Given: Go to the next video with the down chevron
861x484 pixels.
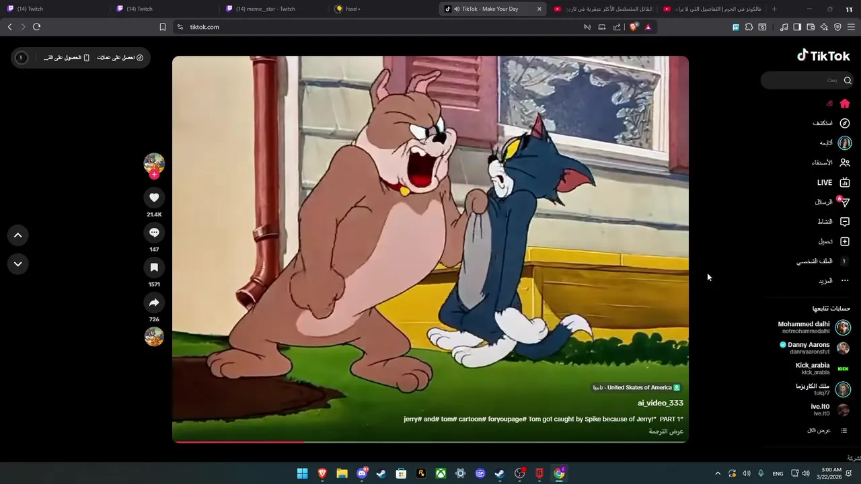Looking at the screenshot, I should pos(18,264).
